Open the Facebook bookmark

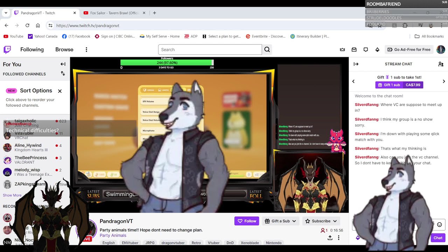coord(76,36)
